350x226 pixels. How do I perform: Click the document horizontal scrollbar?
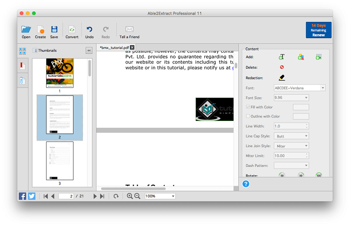tap(133, 188)
